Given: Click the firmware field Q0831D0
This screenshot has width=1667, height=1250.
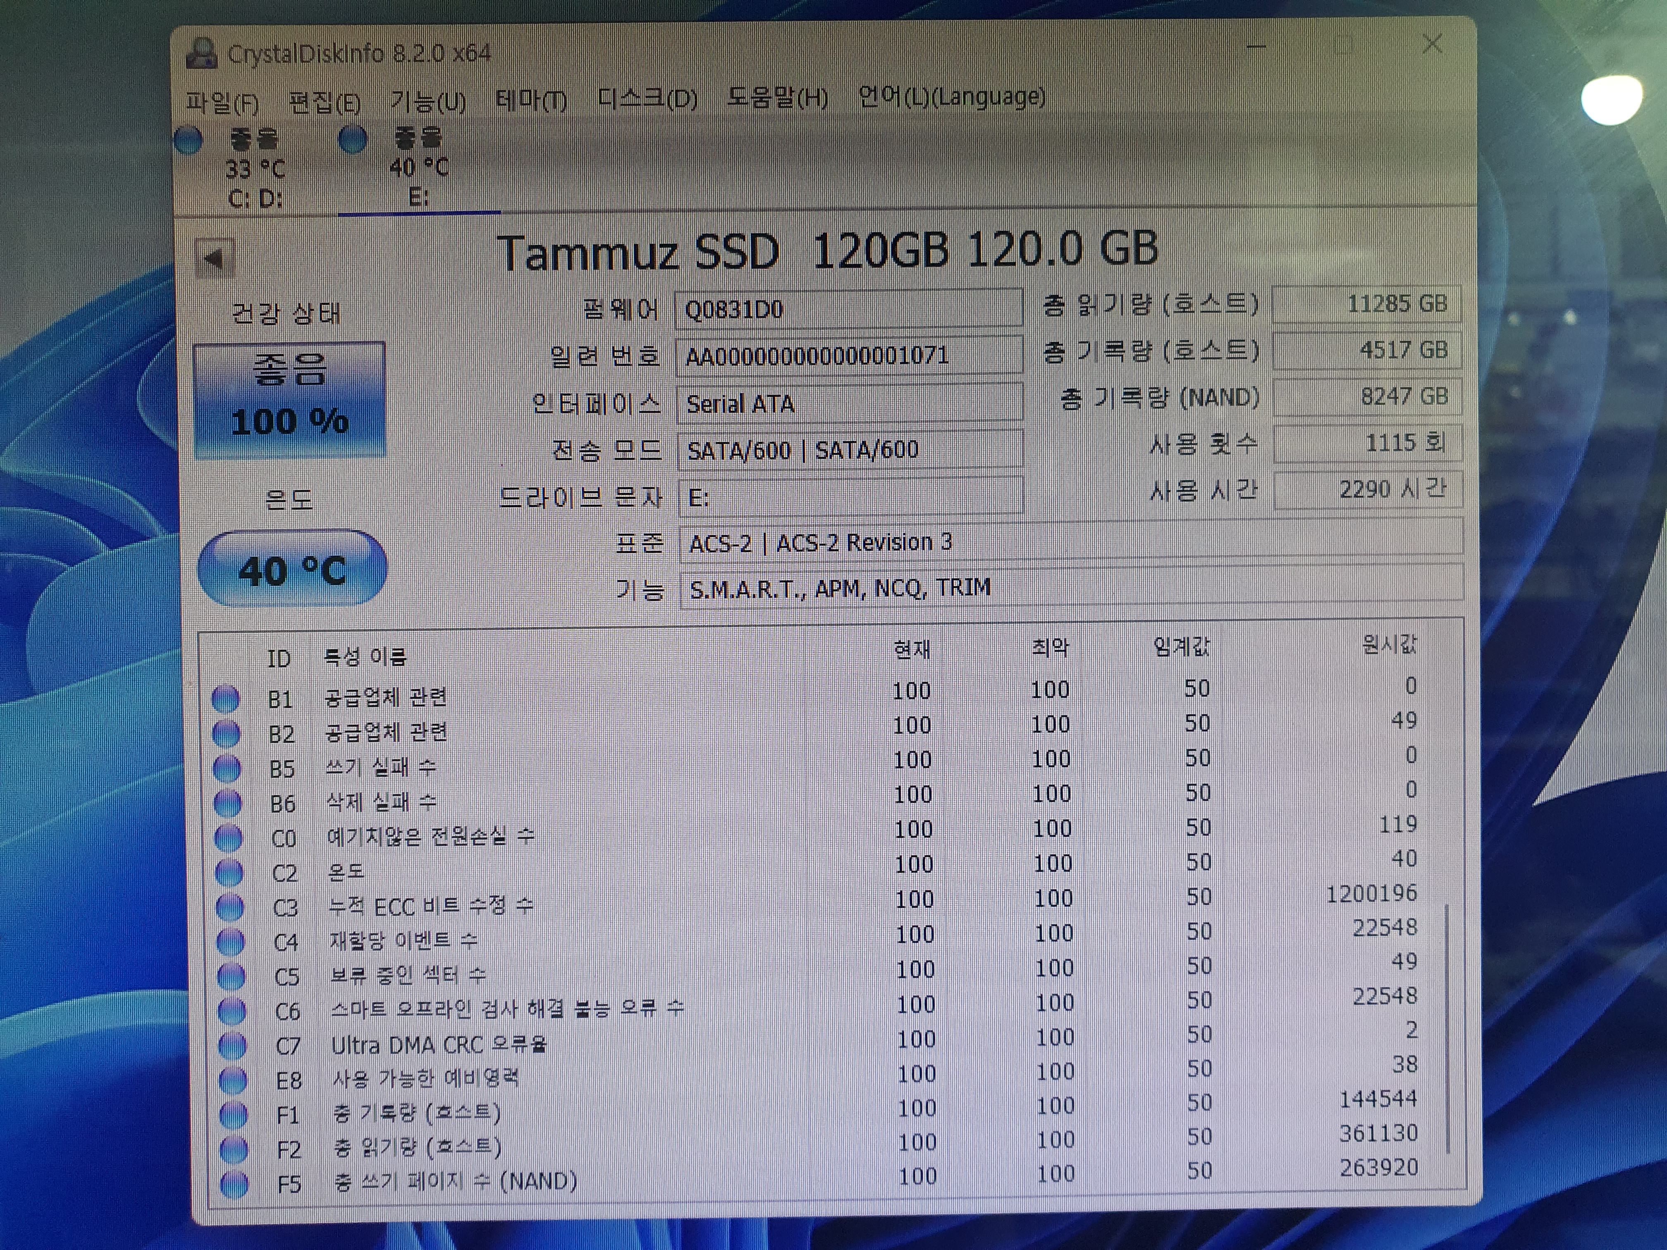Looking at the screenshot, I should [848, 309].
